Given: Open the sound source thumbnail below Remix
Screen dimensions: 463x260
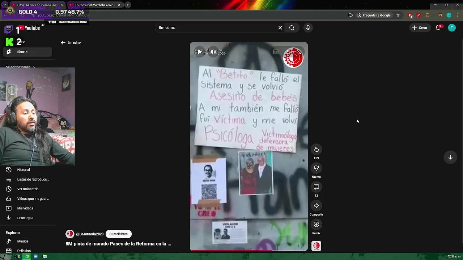Looking at the screenshot, I should pos(316,246).
